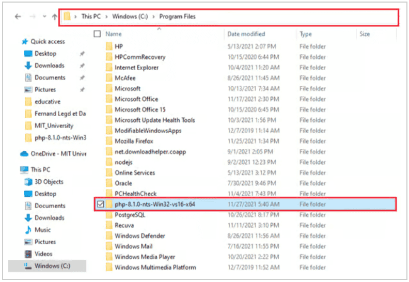Sort by the Date modified column
409x282 pixels.
click(245, 34)
